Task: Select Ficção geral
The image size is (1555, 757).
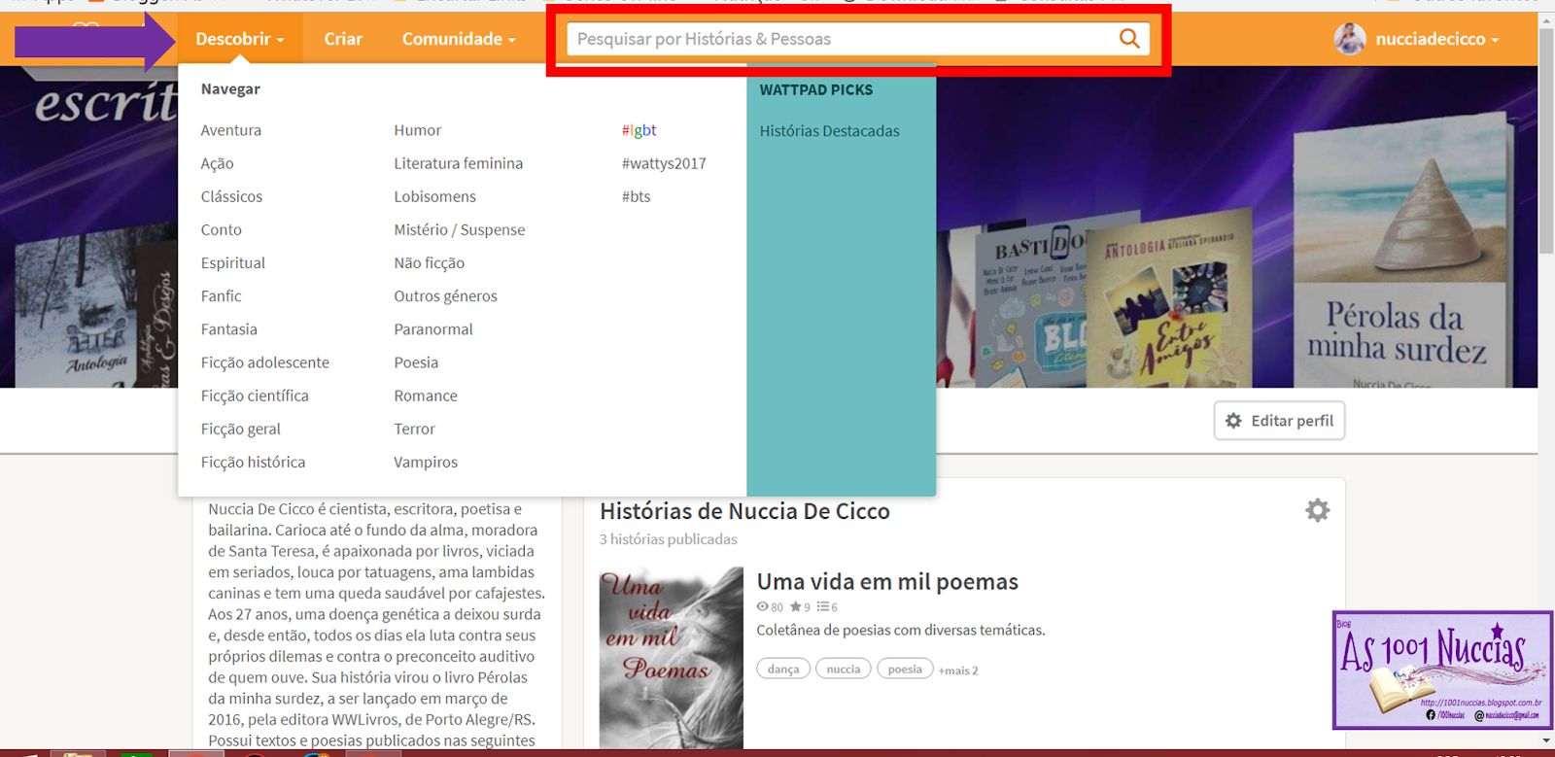Action: pos(240,429)
